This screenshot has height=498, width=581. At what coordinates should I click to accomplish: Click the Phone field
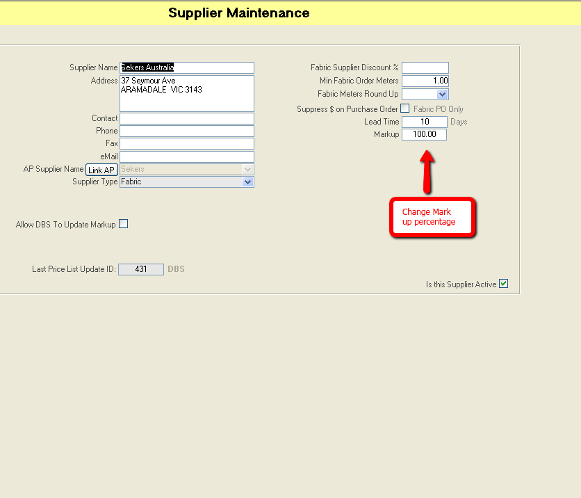click(186, 131)
